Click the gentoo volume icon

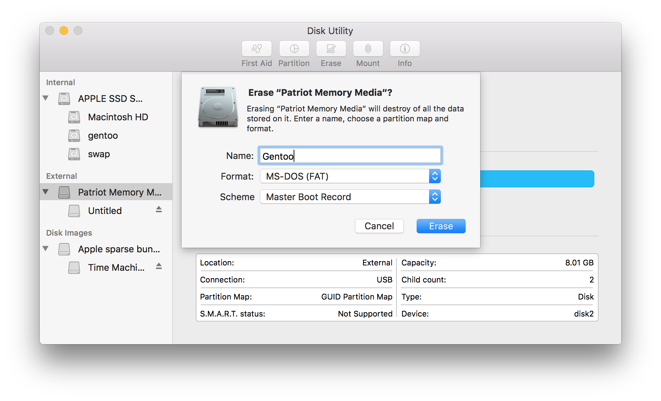[74, 136]
